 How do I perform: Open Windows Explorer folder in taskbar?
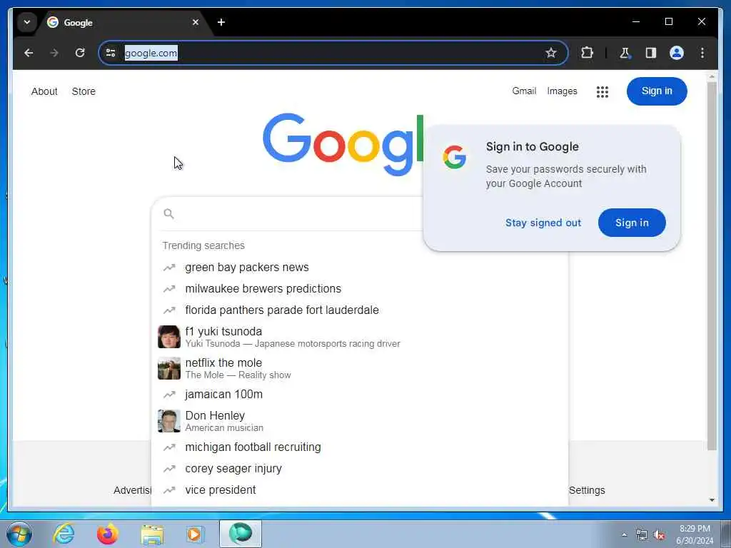click(x=152, y=534)
